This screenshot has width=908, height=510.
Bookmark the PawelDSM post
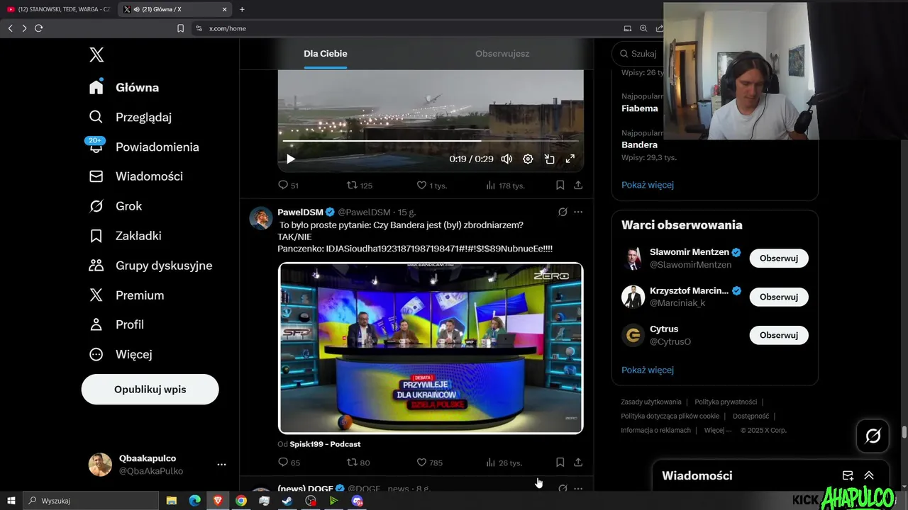click(x=560, y=463)
